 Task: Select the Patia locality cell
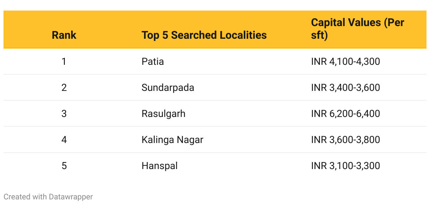click(153, 62)
